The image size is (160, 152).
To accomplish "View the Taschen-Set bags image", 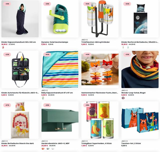I will (140, 120).
